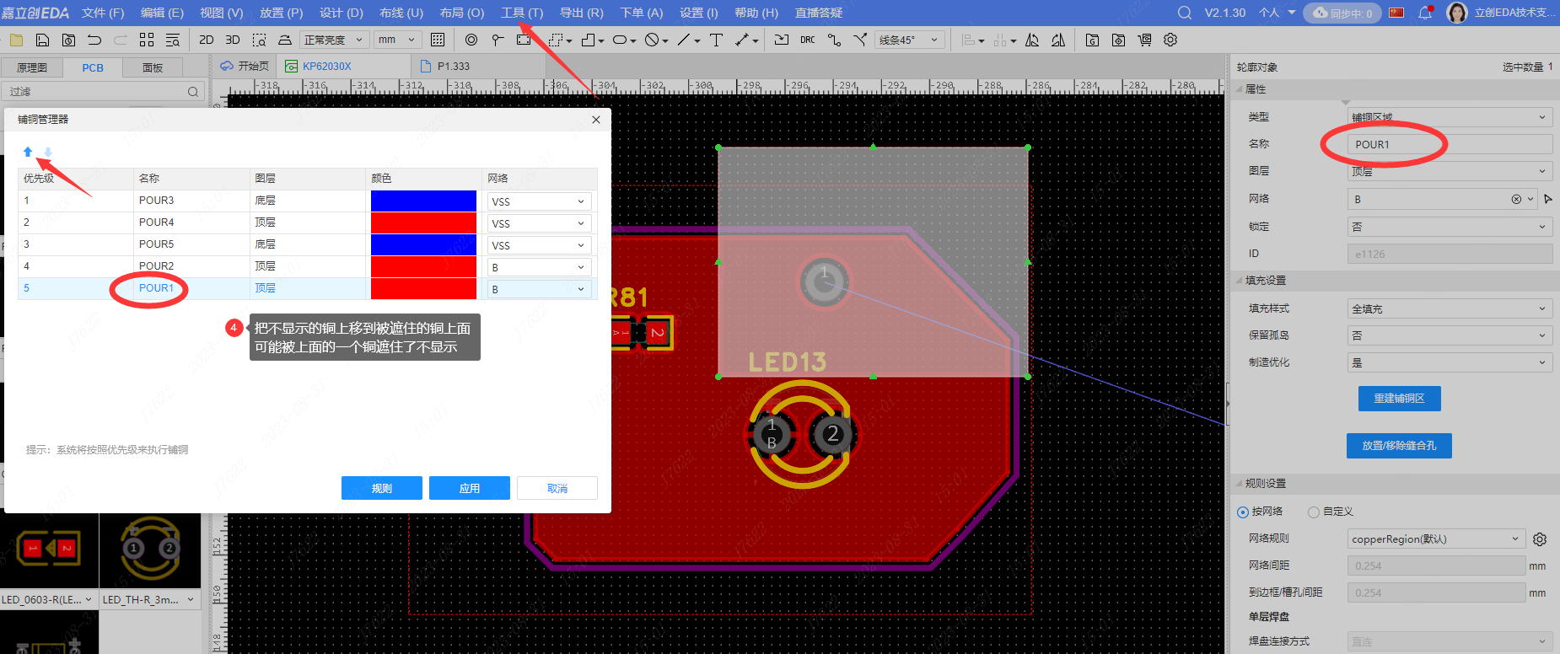
Task: Open the 图层 顶层 dropdown in properties
Action: (1450, 171)
